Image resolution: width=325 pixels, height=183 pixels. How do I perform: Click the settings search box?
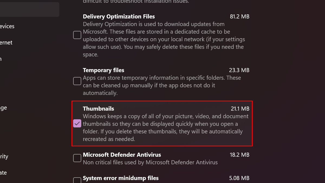point(29,9)
